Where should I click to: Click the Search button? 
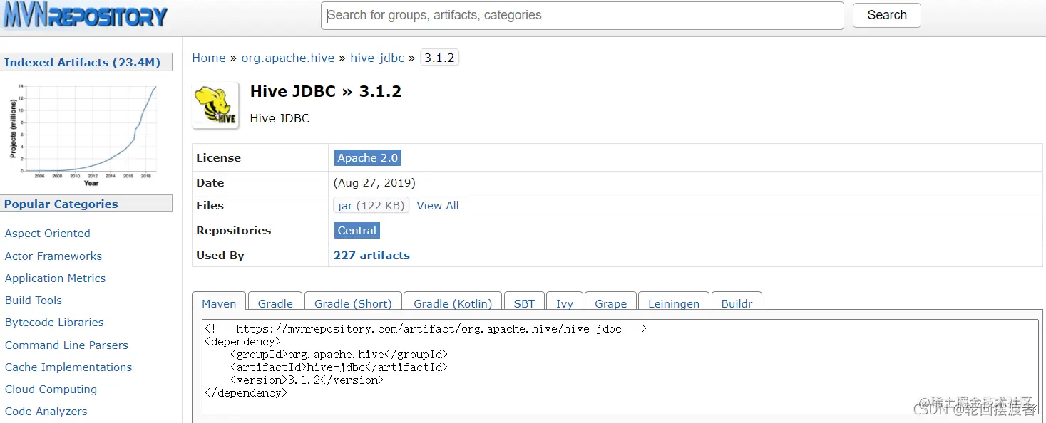(887, 15)
